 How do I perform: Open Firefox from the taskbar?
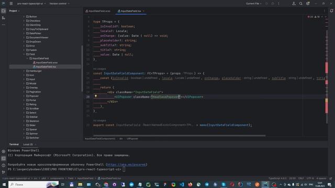190,184
